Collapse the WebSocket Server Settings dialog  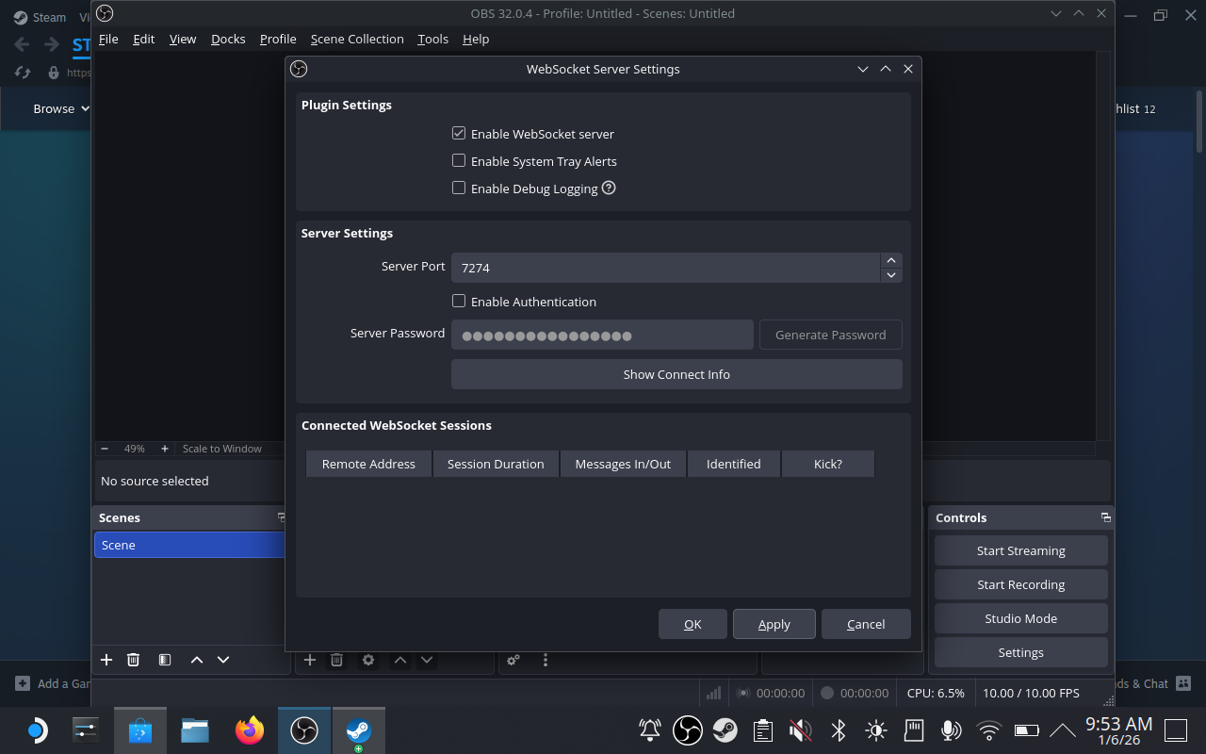(x=863, y=69)
